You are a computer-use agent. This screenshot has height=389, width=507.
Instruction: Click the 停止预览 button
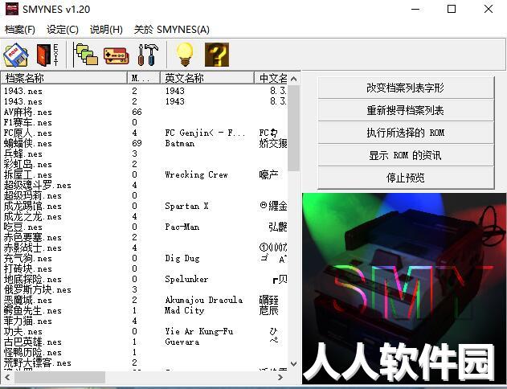tap(406, 178)
